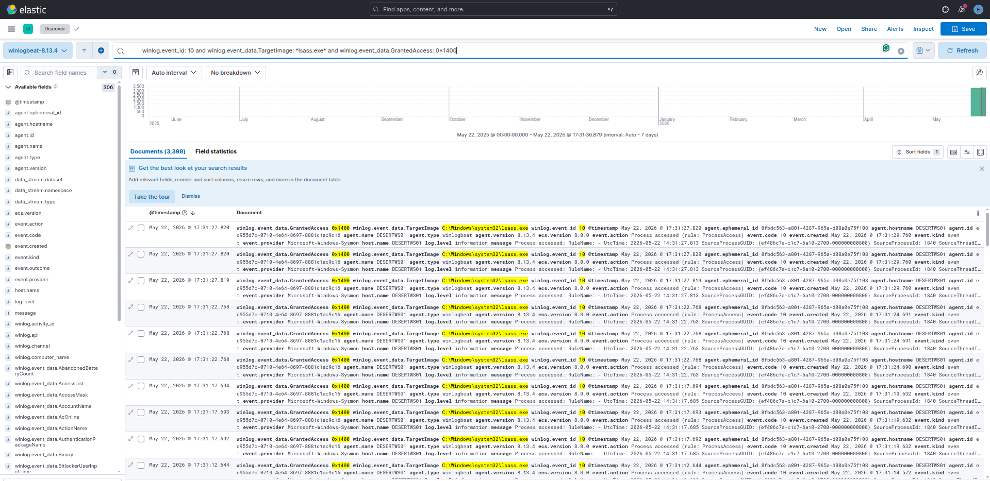Save the search with Save button
This screenshot has height=481, width=990.
coord(963,29)
